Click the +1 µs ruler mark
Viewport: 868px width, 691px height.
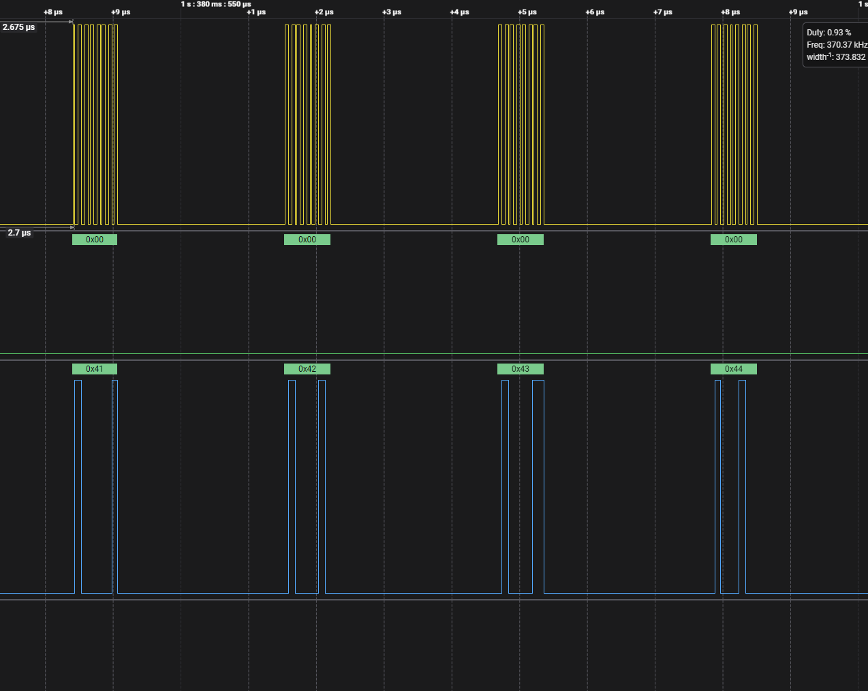pos(256,12)
